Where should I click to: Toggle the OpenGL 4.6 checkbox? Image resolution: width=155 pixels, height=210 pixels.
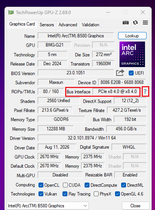click(x=117, y=194)
